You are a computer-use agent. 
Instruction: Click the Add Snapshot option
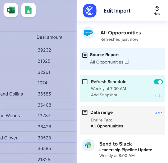click(x=104, y=95)
